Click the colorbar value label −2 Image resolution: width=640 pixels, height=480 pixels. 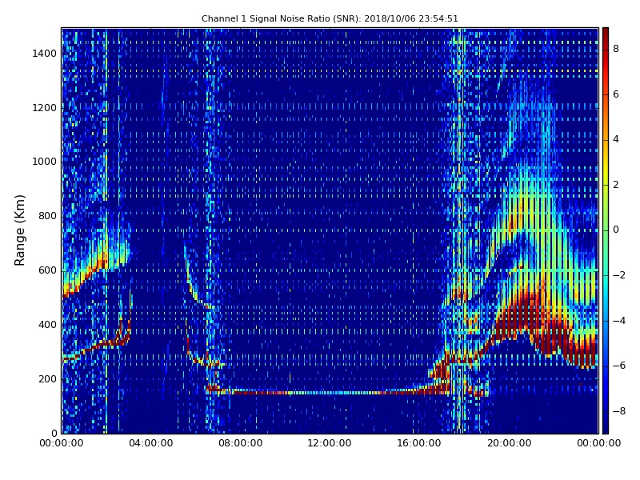[619, 275]
